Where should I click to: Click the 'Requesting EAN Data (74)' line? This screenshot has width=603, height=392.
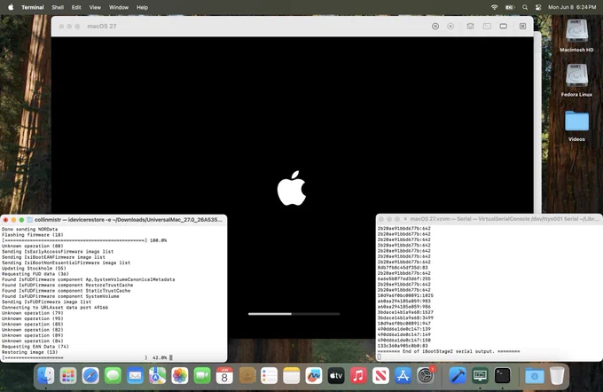[x=35, y=346]
